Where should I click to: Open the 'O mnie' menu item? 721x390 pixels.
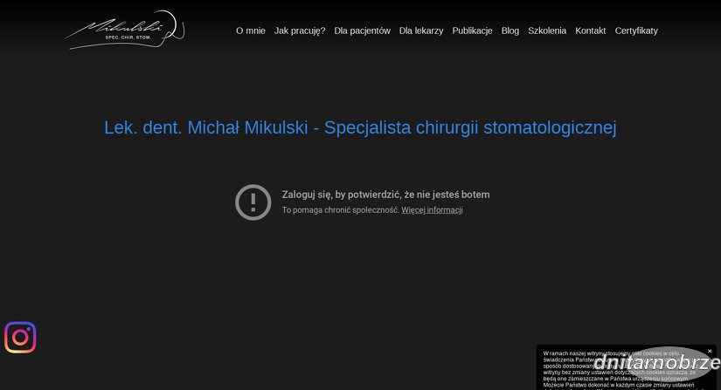coord(250,31)
